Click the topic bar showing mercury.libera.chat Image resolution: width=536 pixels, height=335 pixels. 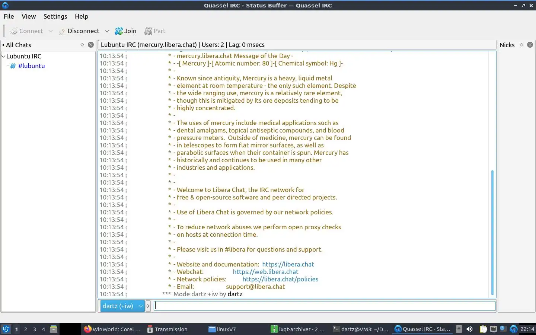tap(297, 45)
